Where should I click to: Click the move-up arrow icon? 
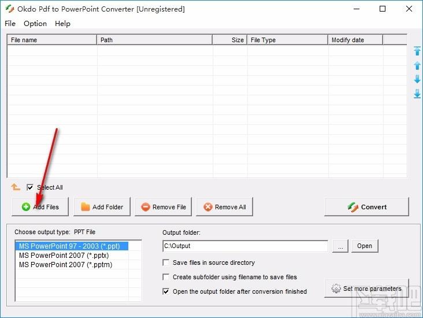click(x=417, y=65)
